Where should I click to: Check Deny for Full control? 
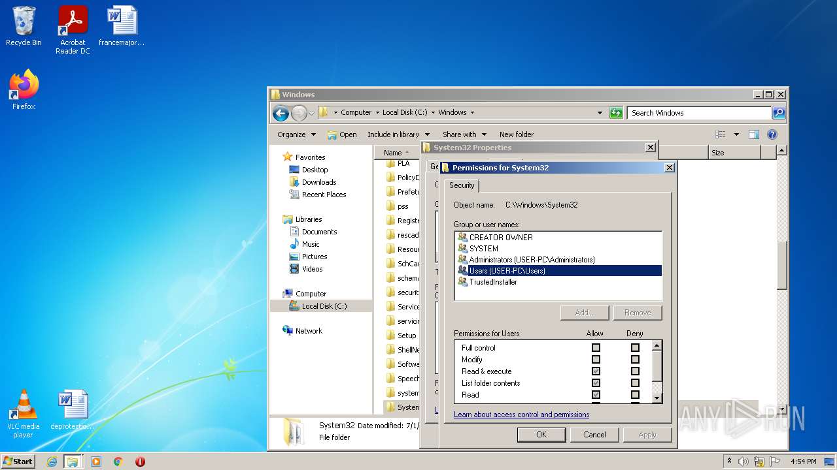pyautogui.click(x=635, y=348)
